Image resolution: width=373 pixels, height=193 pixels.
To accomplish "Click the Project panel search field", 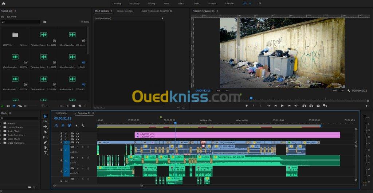I will point(21,22).
